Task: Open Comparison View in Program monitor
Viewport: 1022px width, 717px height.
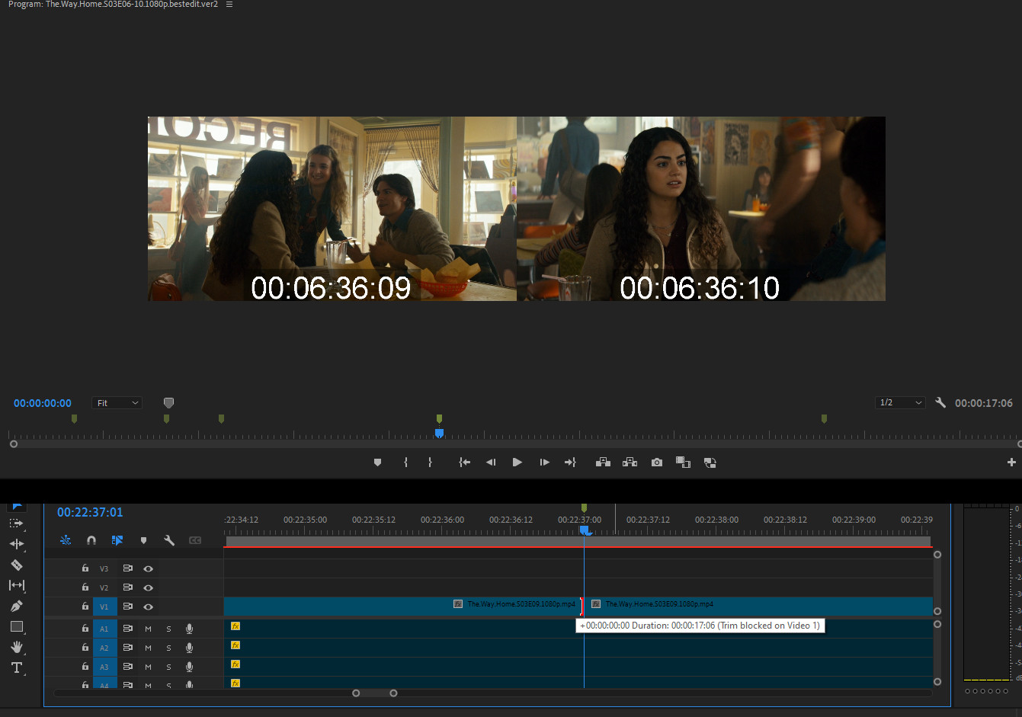Action: tap(683, 463)
